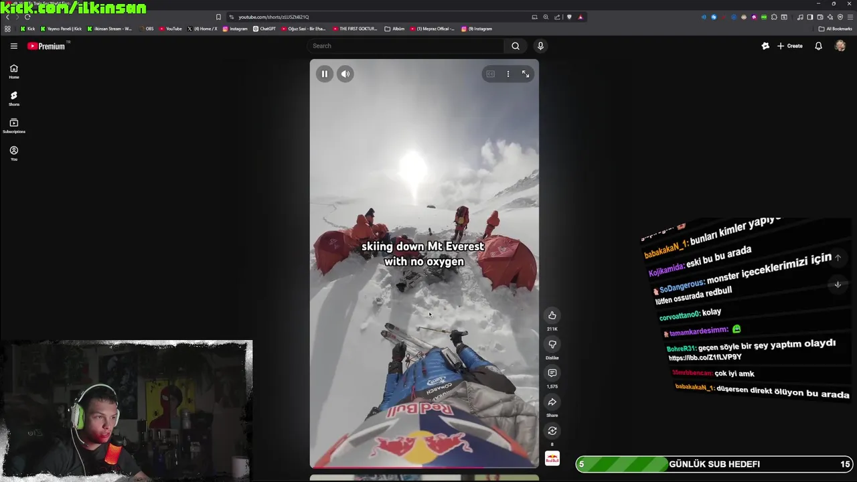Viewport: 857px width, 482px height.
Task: Click the youtube.com/shorts address bar
Action: coord(273,17)
